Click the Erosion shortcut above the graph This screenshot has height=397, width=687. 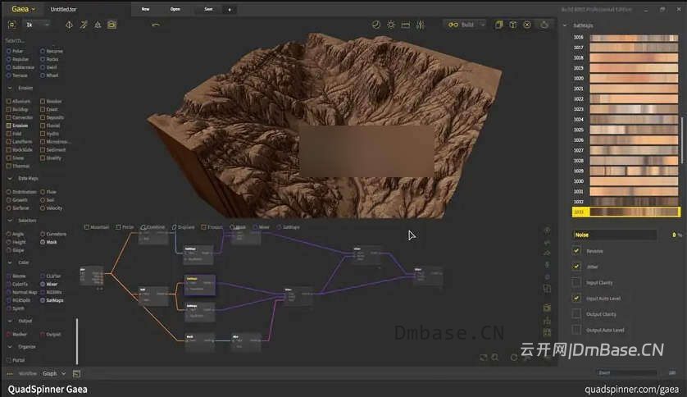212,227
